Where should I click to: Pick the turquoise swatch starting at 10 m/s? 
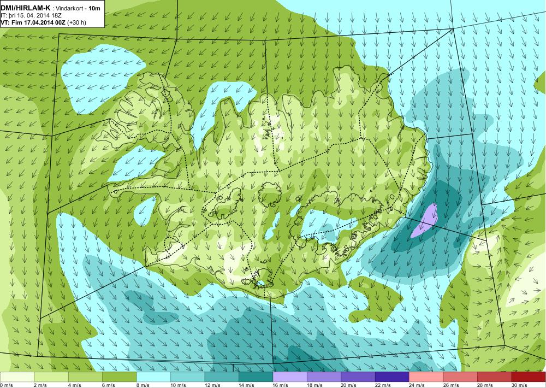click(188, 377)
